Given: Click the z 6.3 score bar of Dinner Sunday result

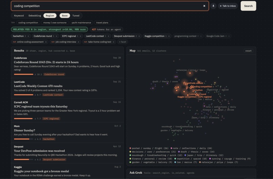Looking at the screenshot, I should [23, 139].
